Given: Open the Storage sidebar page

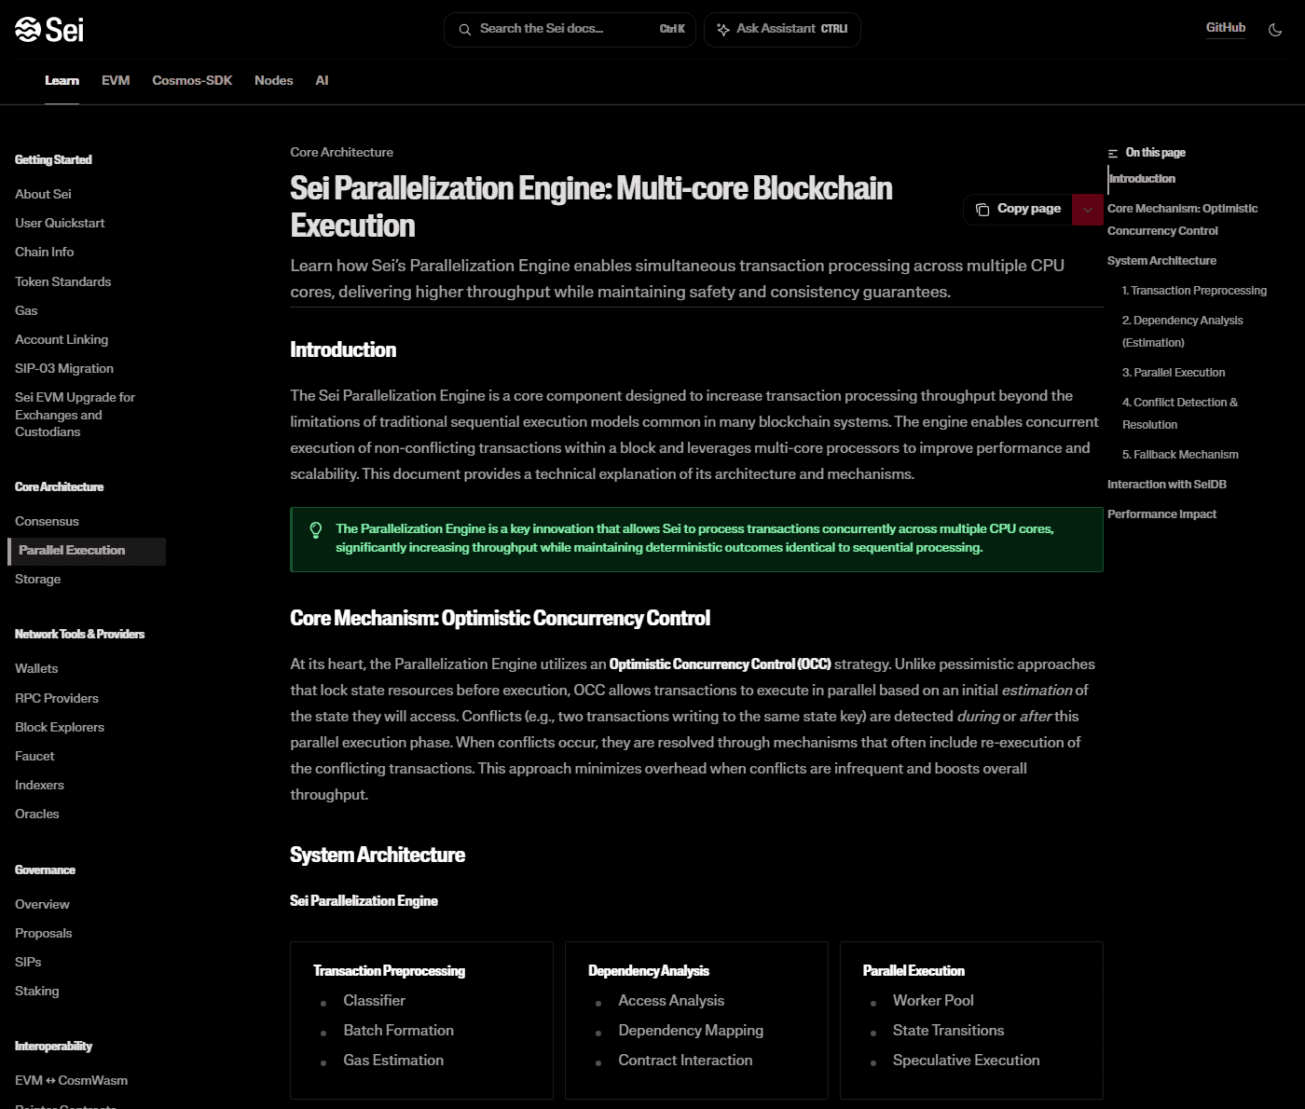Looking at the screenshot, I should tap(37, 579).
